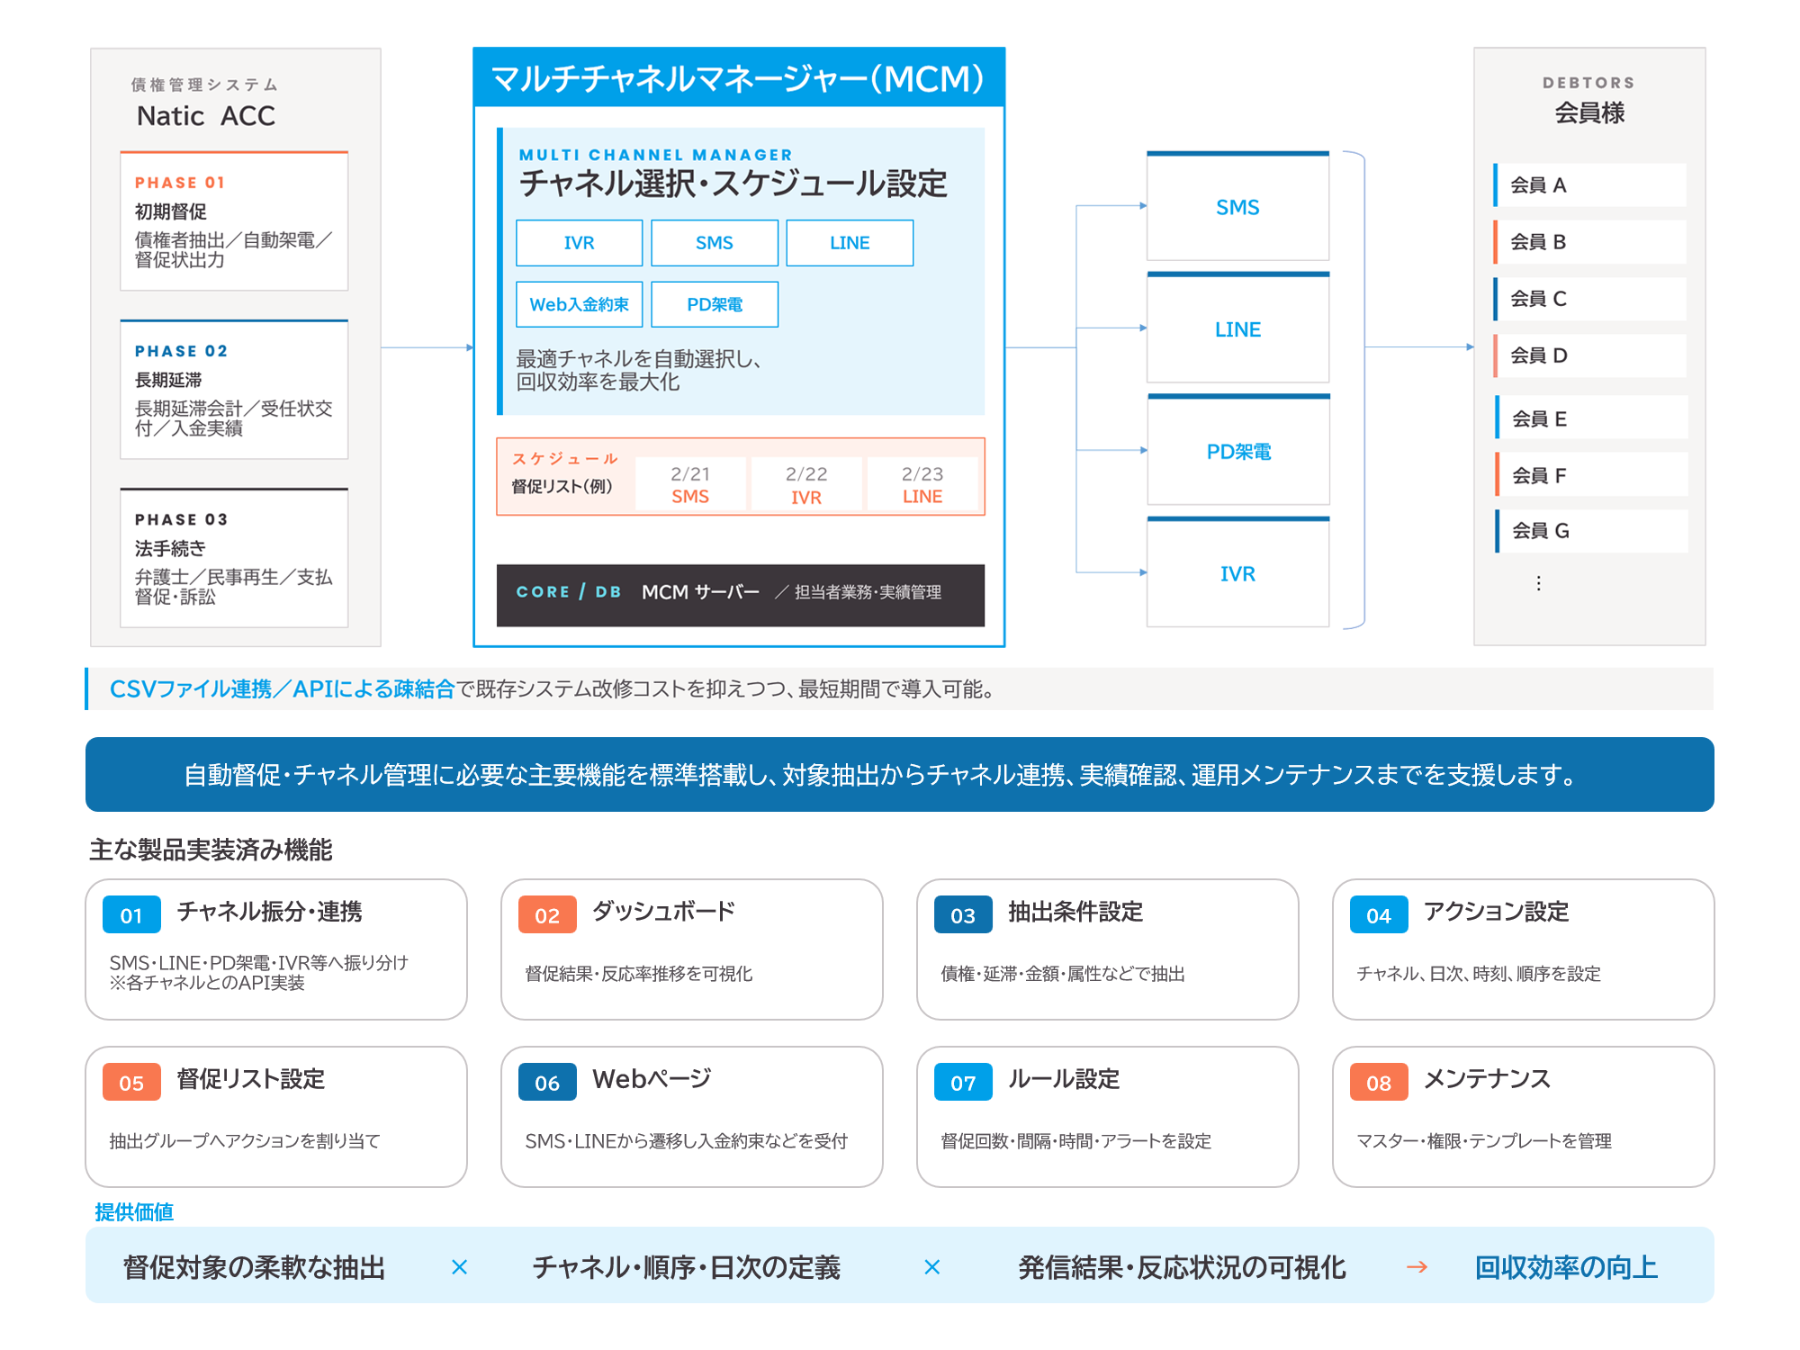Open the PHASE 01 初期督促 card
Screen dimensions: 1800x1350
pos(234,221)
